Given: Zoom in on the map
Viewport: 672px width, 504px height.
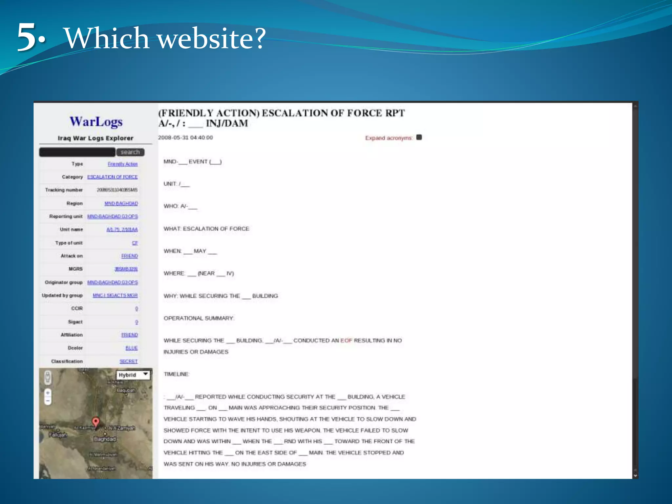Looking at the screenshot, I should pos(48,393).
